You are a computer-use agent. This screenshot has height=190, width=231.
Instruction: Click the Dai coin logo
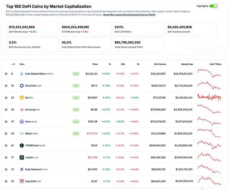point(22,97)
